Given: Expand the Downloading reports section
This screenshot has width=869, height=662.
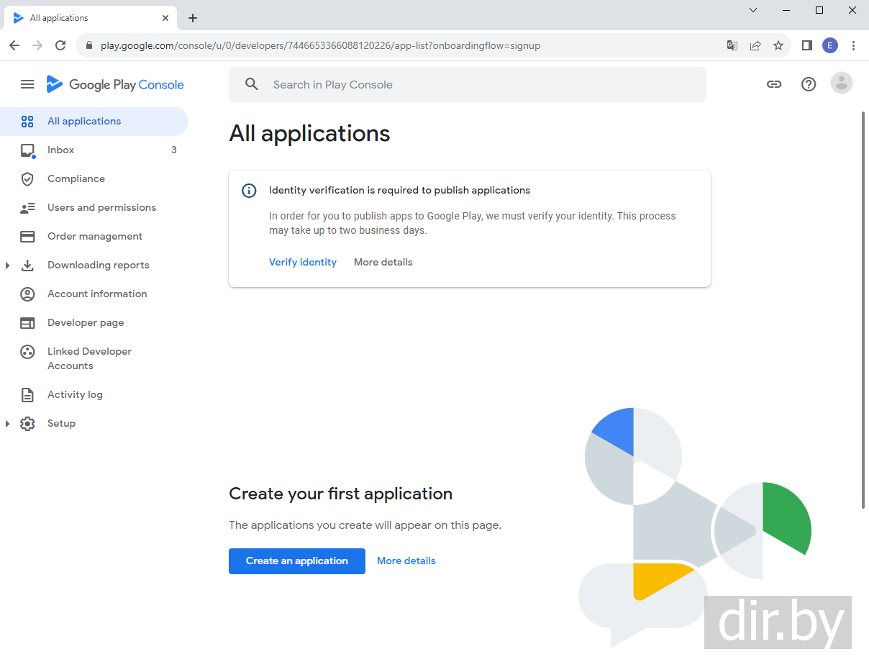Looking at the screenshot, I should tap(8, 266).
